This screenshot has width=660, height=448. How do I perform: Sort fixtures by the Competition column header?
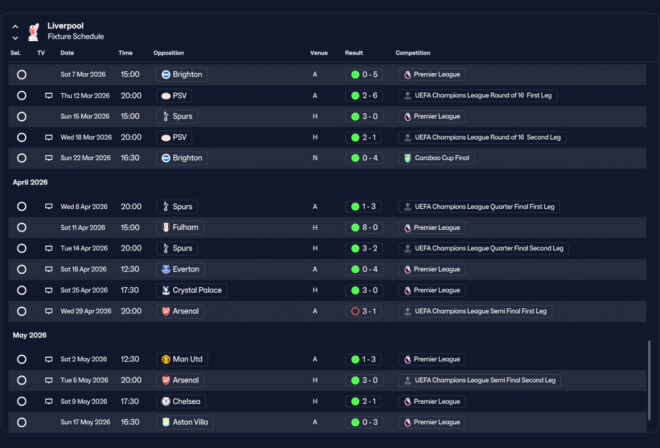pyautogui.click(x=413, y=53)
